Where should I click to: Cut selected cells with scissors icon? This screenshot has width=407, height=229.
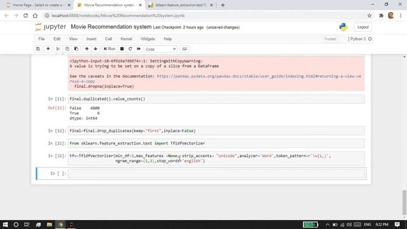coord(59,49)
